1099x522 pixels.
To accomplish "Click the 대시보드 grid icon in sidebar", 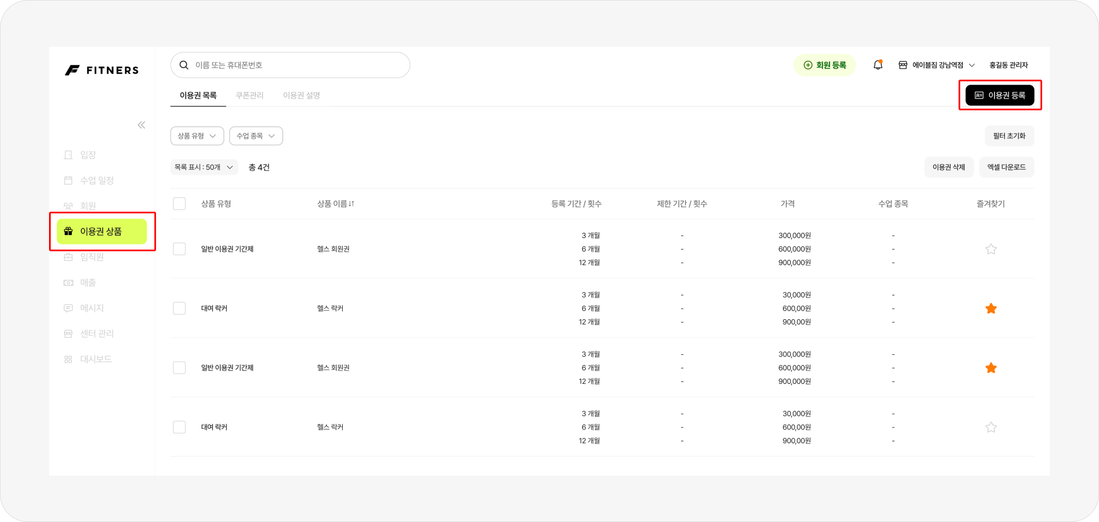I will coord(69,359).
